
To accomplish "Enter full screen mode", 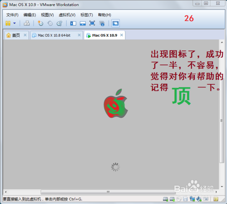I will coord(92,23).
